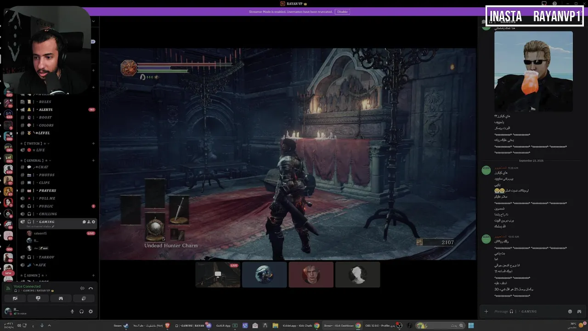Open the COLORS channel
The height and width of the screenshot is (331, 588).
click(x=57, y=125)
